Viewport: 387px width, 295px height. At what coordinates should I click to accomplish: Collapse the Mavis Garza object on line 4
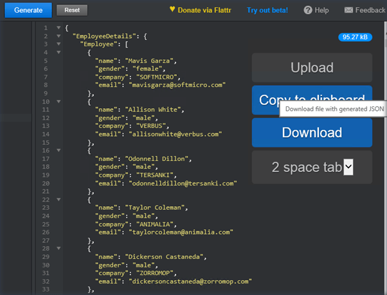(59, 52)
